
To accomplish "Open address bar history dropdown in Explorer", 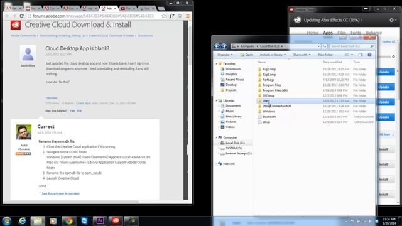I will click(x=318, y=46).
